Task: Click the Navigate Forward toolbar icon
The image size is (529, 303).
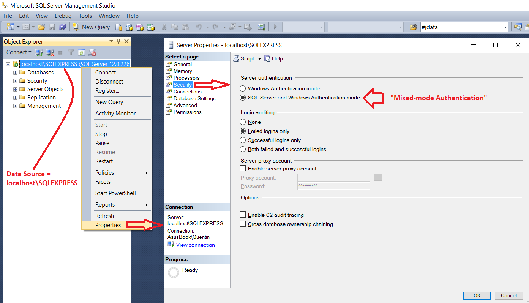Action: coord(248,27)
